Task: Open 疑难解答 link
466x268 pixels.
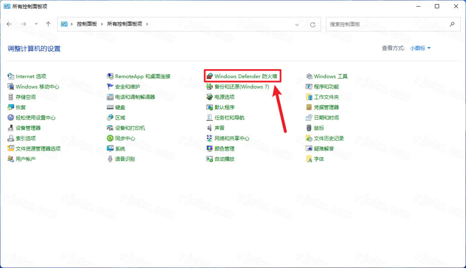Action: pos(324,149)
